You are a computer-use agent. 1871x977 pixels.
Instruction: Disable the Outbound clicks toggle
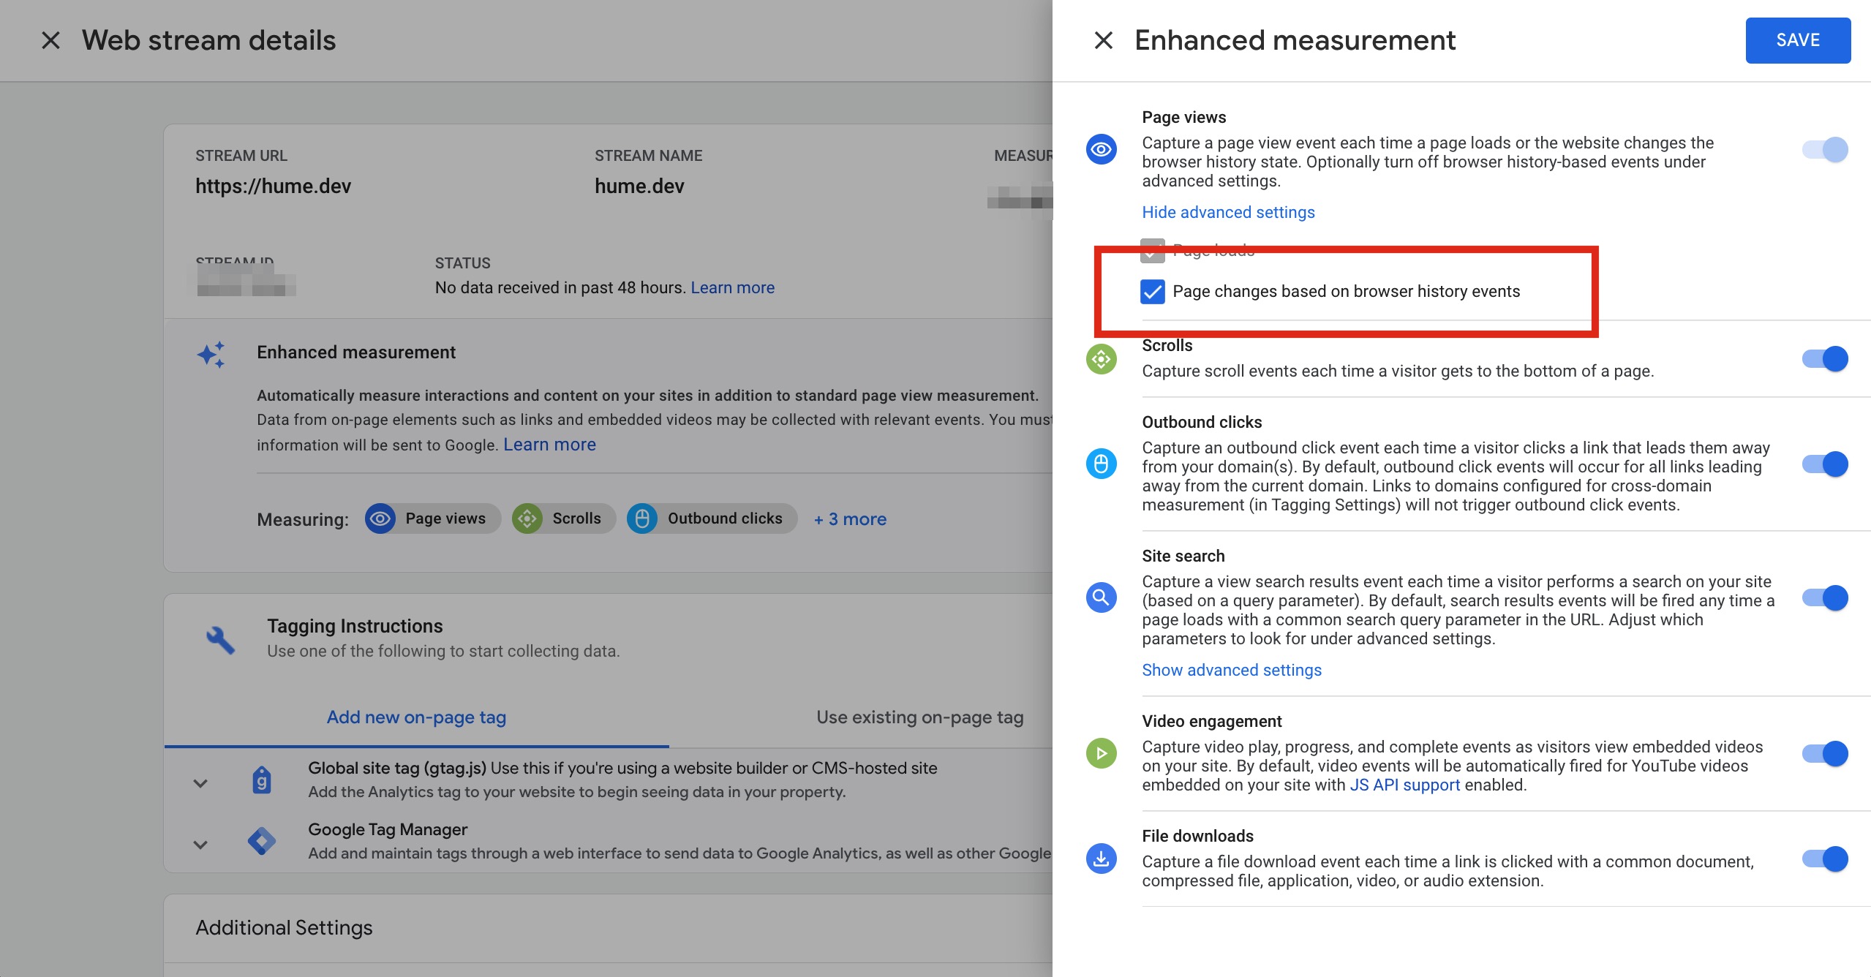[1825, 464]
